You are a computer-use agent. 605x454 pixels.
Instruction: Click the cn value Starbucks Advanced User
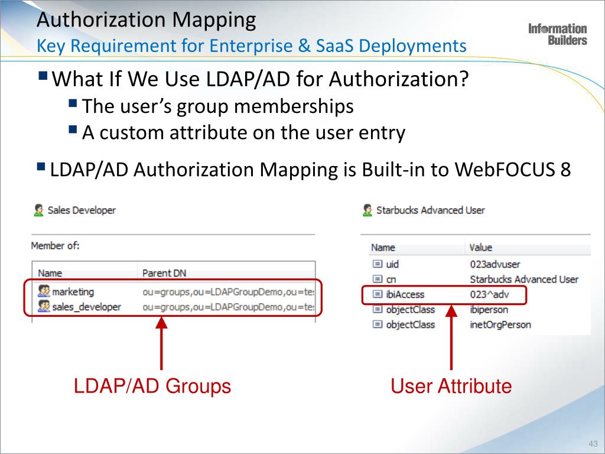pyautogui.click(x=524, y=279)
